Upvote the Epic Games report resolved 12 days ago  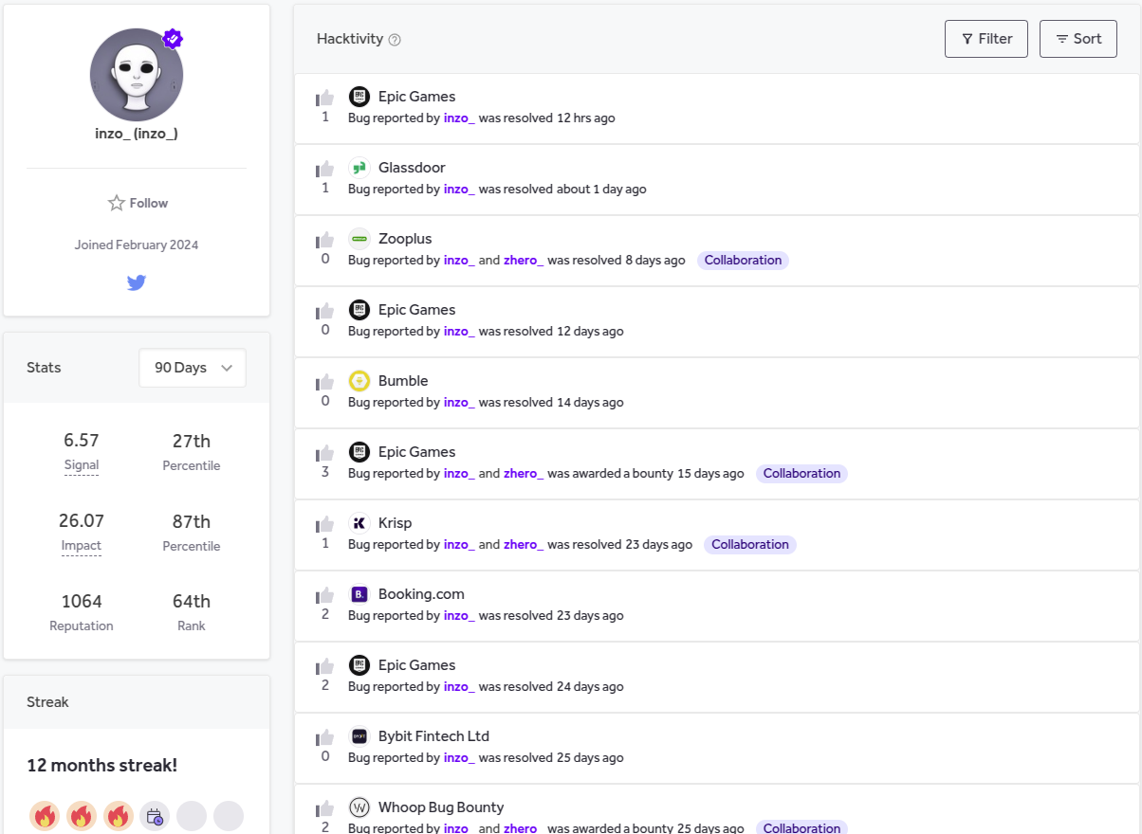click(325, 311)
